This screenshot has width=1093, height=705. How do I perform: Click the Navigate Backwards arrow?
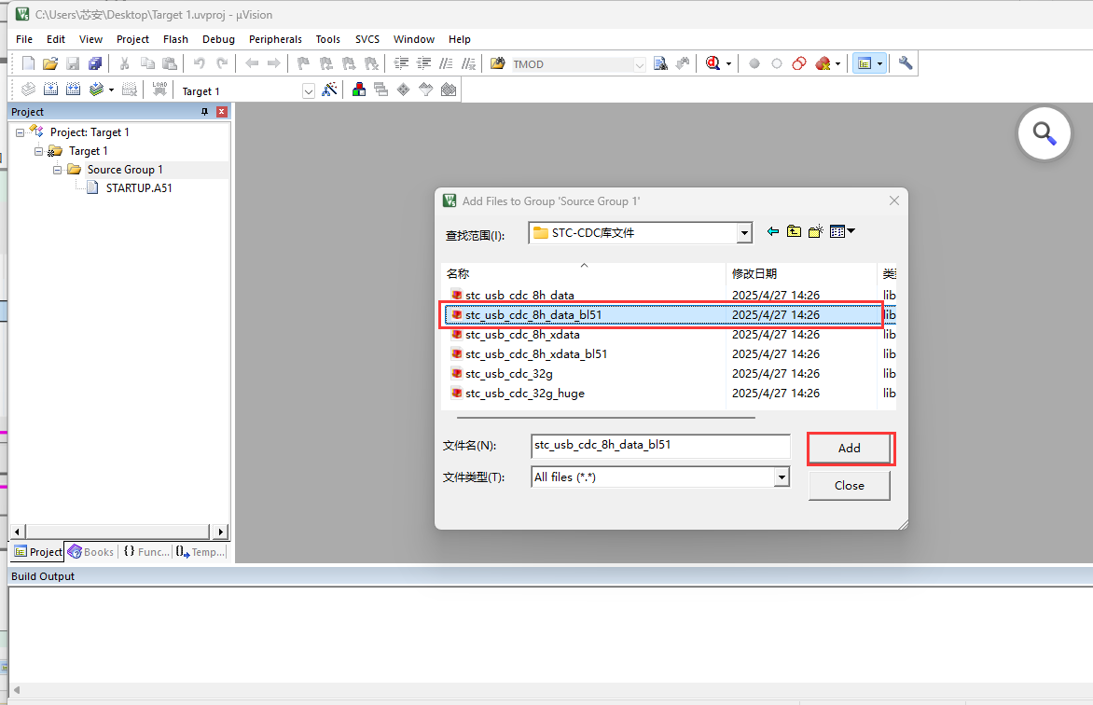coord(252,63)
